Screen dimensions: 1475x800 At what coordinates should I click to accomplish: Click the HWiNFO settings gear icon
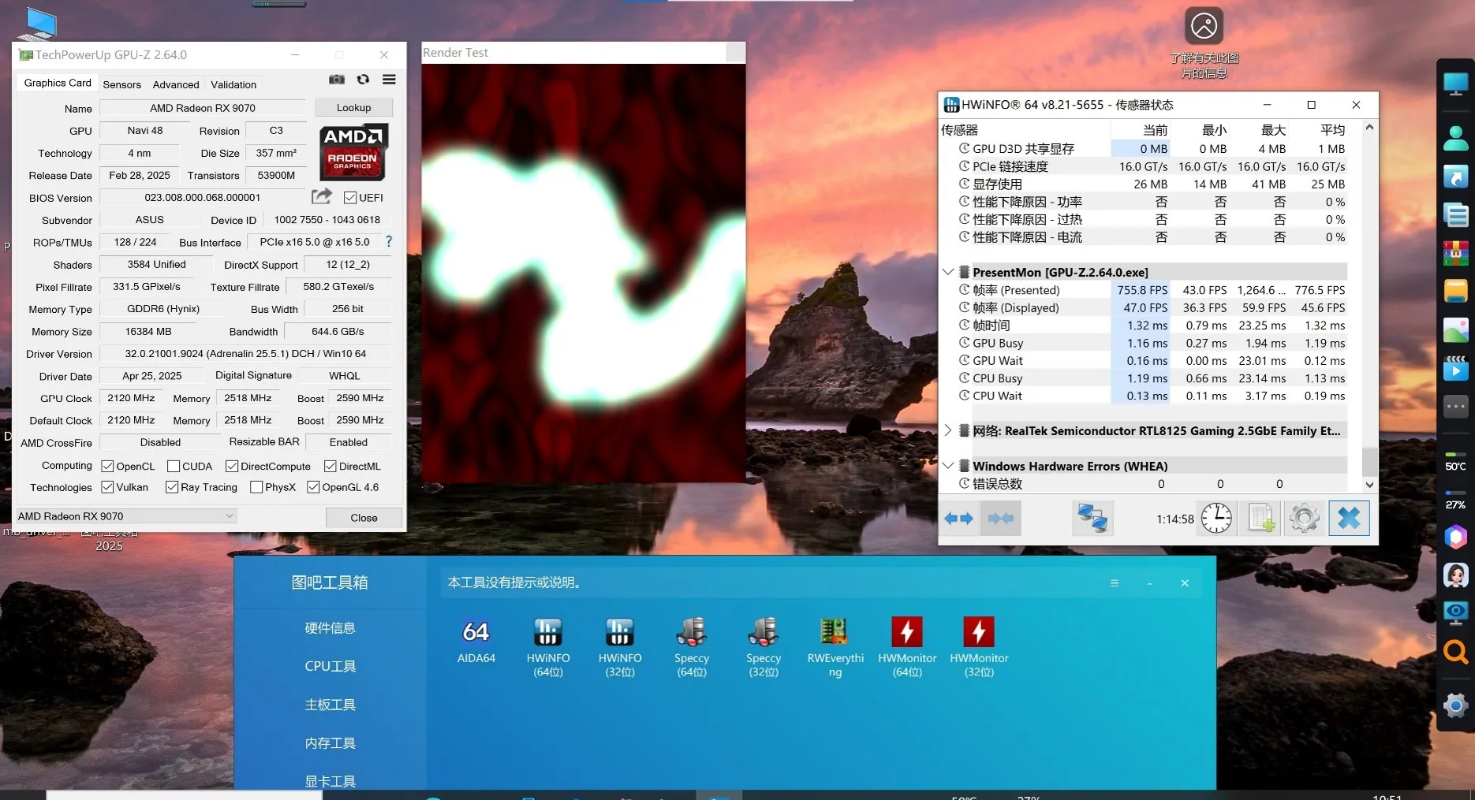pos(1304,519)
